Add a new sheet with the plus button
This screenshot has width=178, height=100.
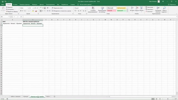[x=55, y=97]
